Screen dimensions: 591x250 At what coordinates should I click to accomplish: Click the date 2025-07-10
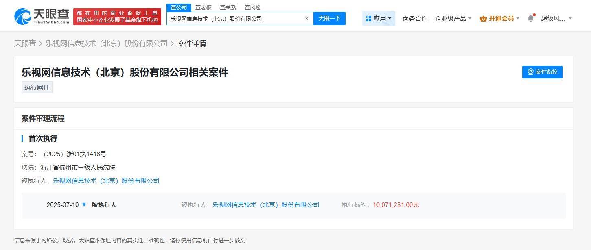point(63,205)
